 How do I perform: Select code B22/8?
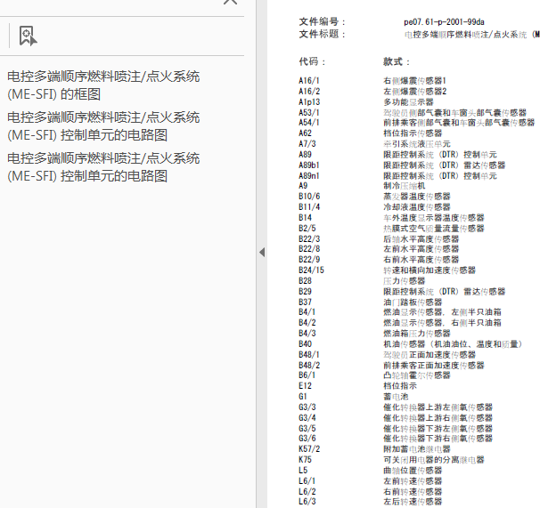[309, 249]
